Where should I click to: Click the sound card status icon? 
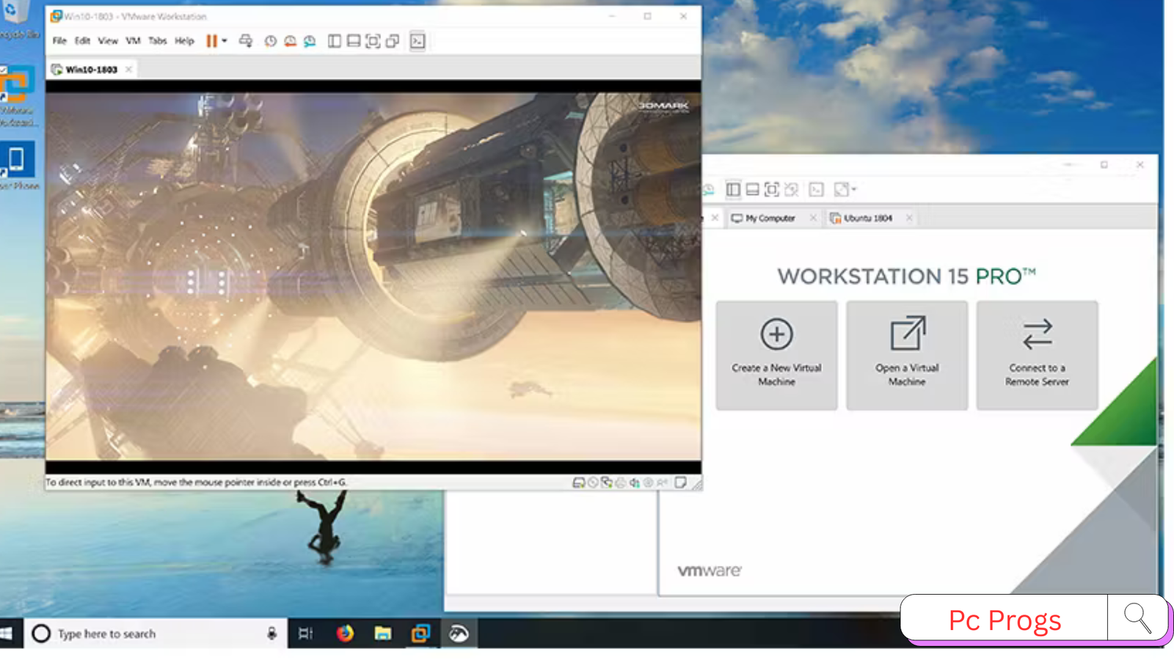(x=635, y=483)
